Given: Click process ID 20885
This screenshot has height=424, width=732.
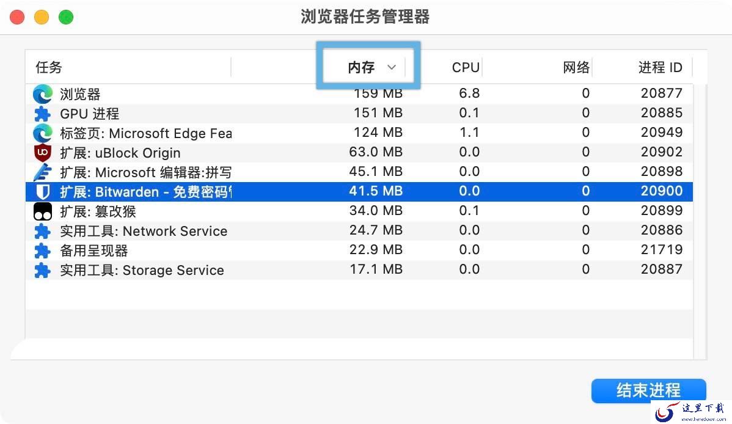Looking at the screenshot, I should 662,113.
